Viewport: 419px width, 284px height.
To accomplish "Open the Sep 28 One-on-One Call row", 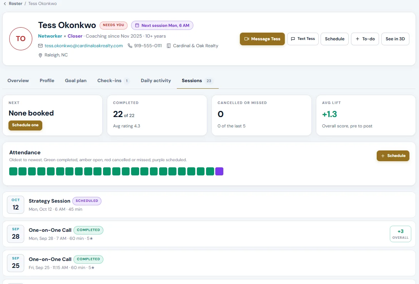I will click(x=209, y=234).
